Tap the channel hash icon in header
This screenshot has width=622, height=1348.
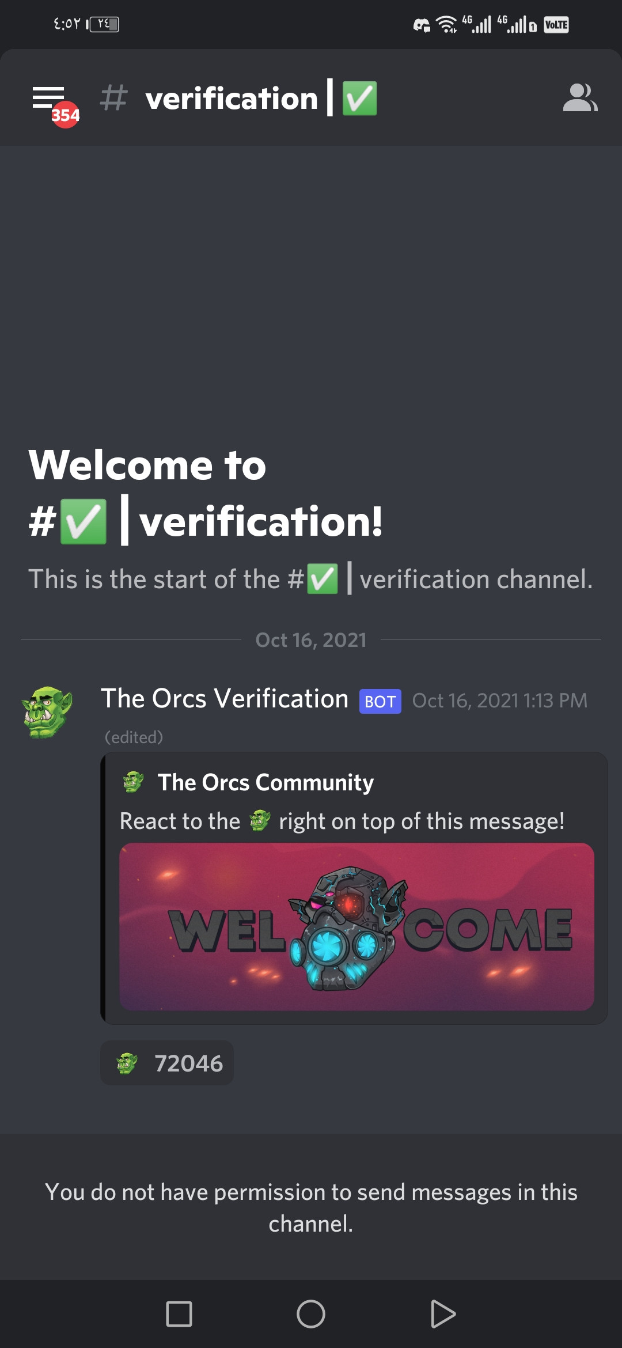[113, 97]
